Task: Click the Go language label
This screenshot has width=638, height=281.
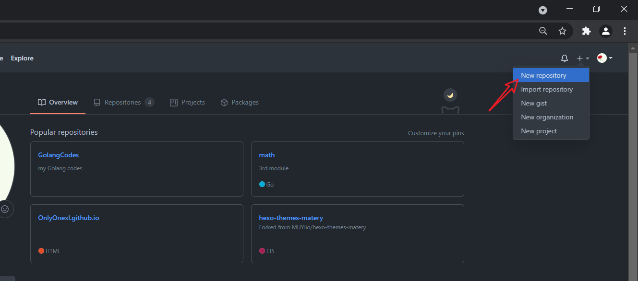Action: [270, 185]
